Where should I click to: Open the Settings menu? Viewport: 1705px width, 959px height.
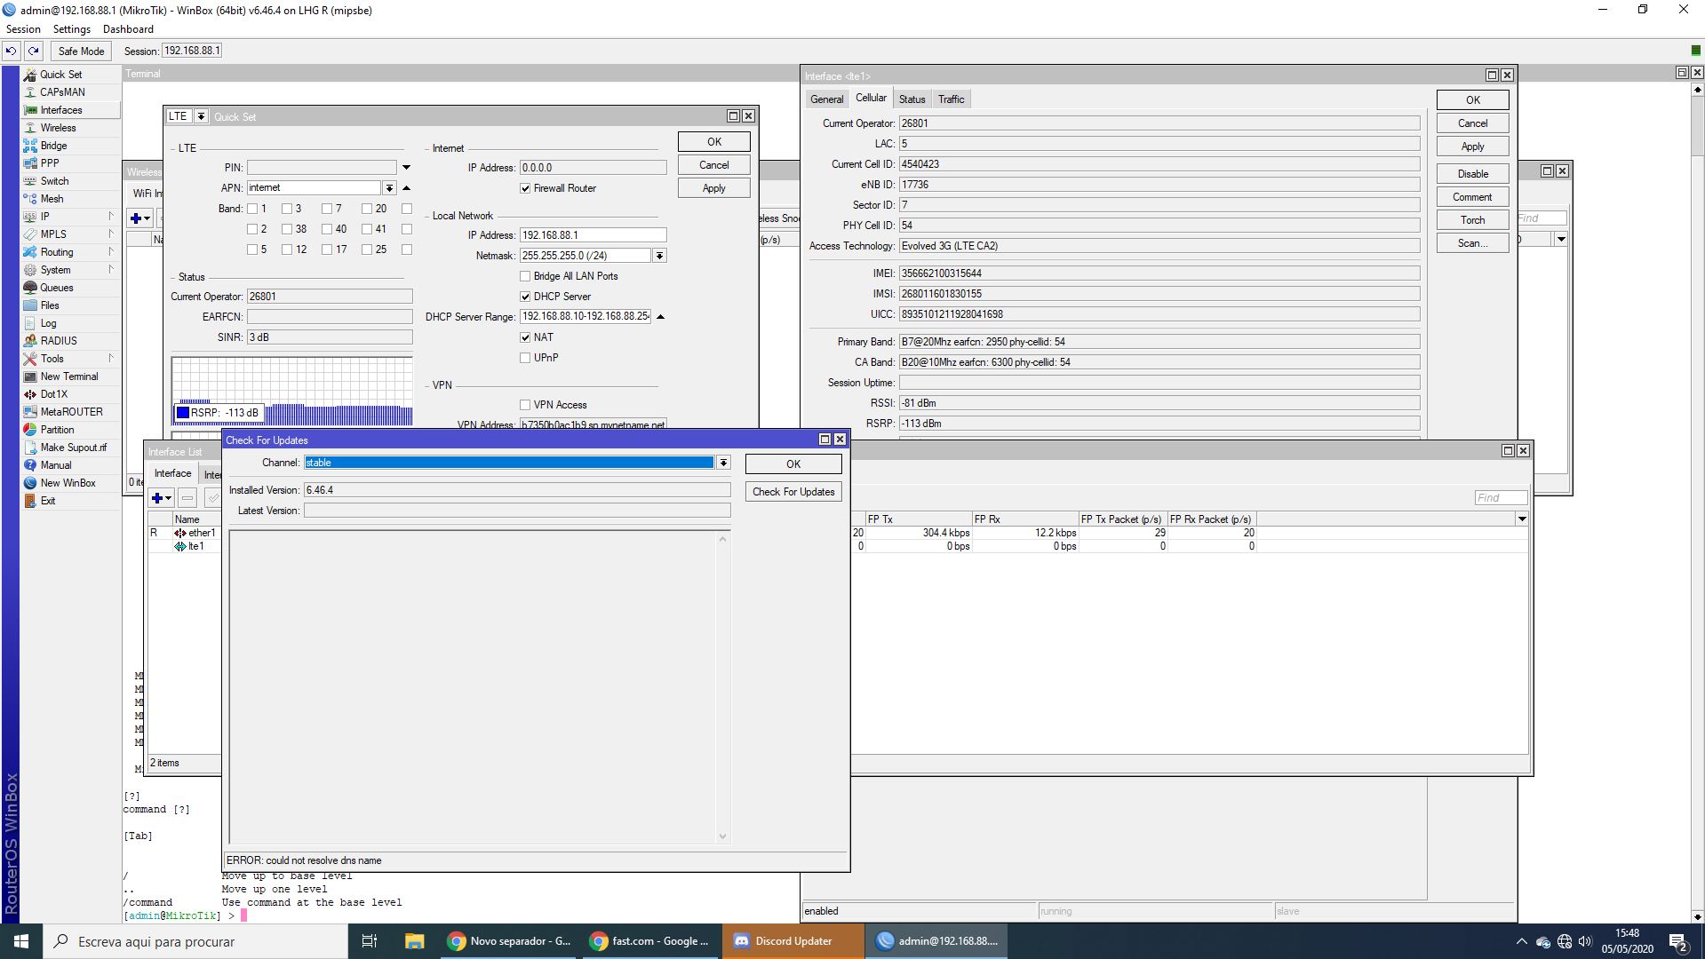[x=71, y=29]
